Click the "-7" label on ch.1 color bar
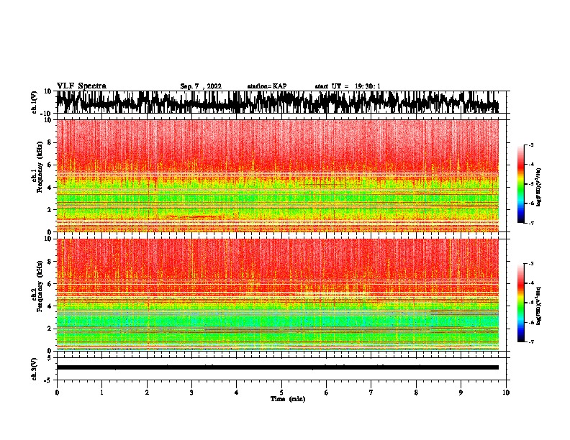This screenshot has width=570, height=440. point(531,223)
